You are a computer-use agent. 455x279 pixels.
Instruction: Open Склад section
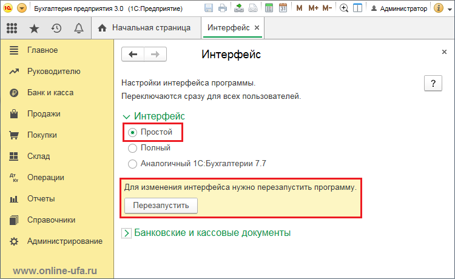point(57,156)
